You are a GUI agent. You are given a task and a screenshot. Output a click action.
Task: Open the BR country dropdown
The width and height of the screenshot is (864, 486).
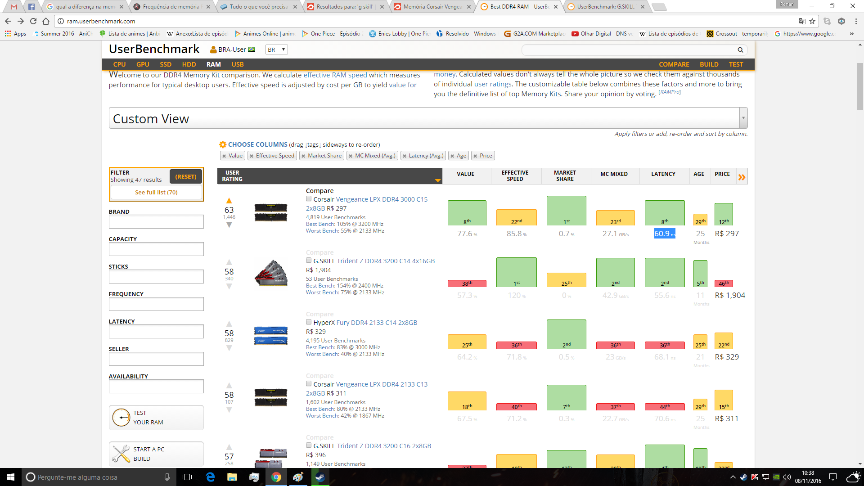pyautogui.click(x=276, y=49)
